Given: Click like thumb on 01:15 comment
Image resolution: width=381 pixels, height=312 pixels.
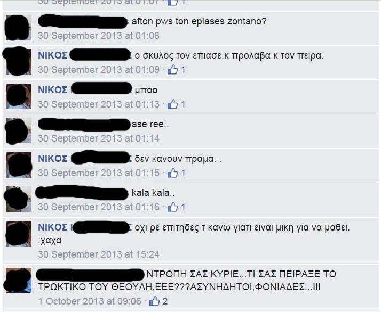Looking at the screenshot, I should [172, 173].
